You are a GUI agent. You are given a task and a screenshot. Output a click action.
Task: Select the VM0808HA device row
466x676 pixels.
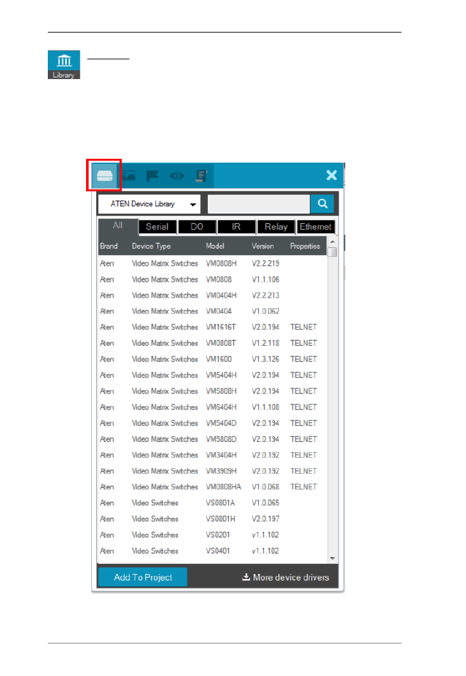(x=212, y=487)
